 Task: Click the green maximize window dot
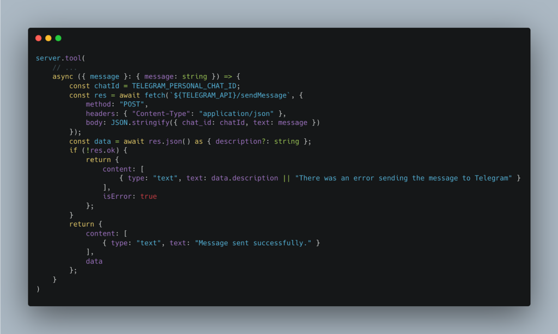coord(58,38)
